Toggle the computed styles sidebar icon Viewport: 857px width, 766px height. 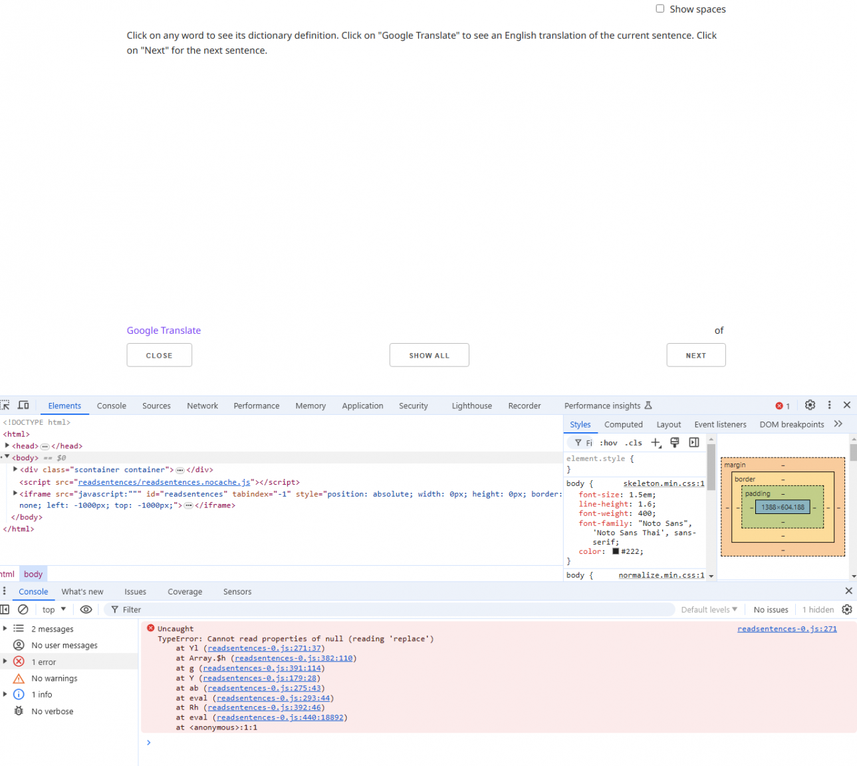point(694,442)
